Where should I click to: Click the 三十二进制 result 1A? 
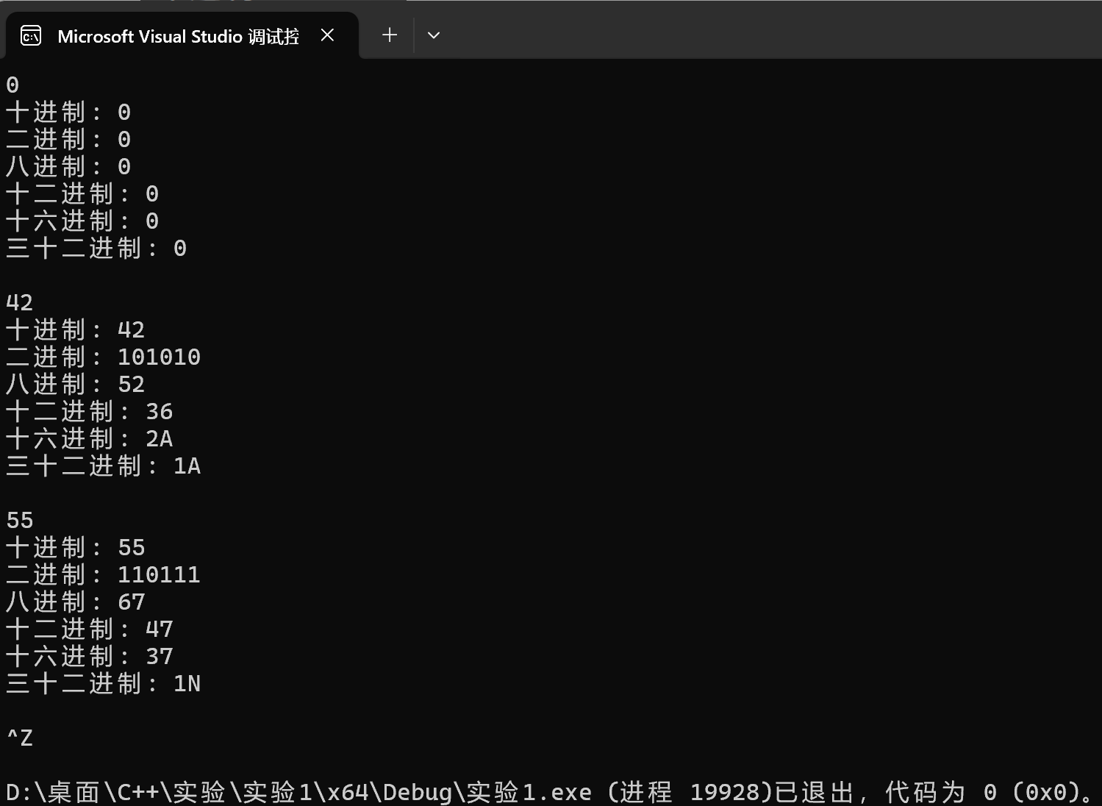tap(187, 466)
